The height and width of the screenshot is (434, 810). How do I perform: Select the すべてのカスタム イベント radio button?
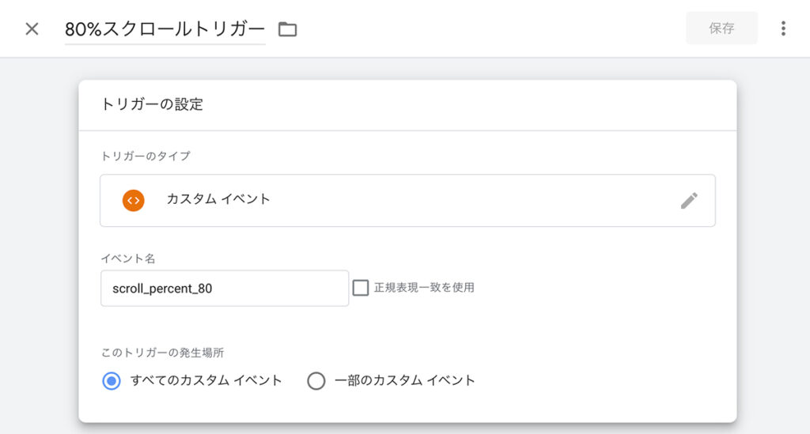point(112,381)
